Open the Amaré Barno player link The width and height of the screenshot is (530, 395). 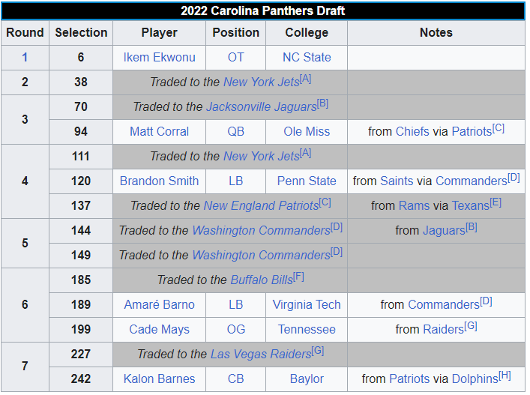tap(159, 304)
